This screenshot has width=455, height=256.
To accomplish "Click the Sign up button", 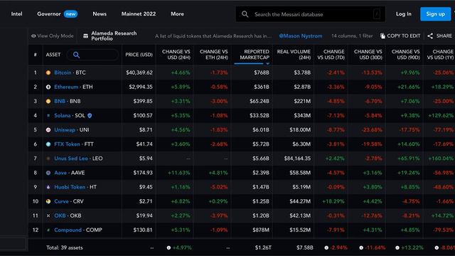I will click(435, 14).
